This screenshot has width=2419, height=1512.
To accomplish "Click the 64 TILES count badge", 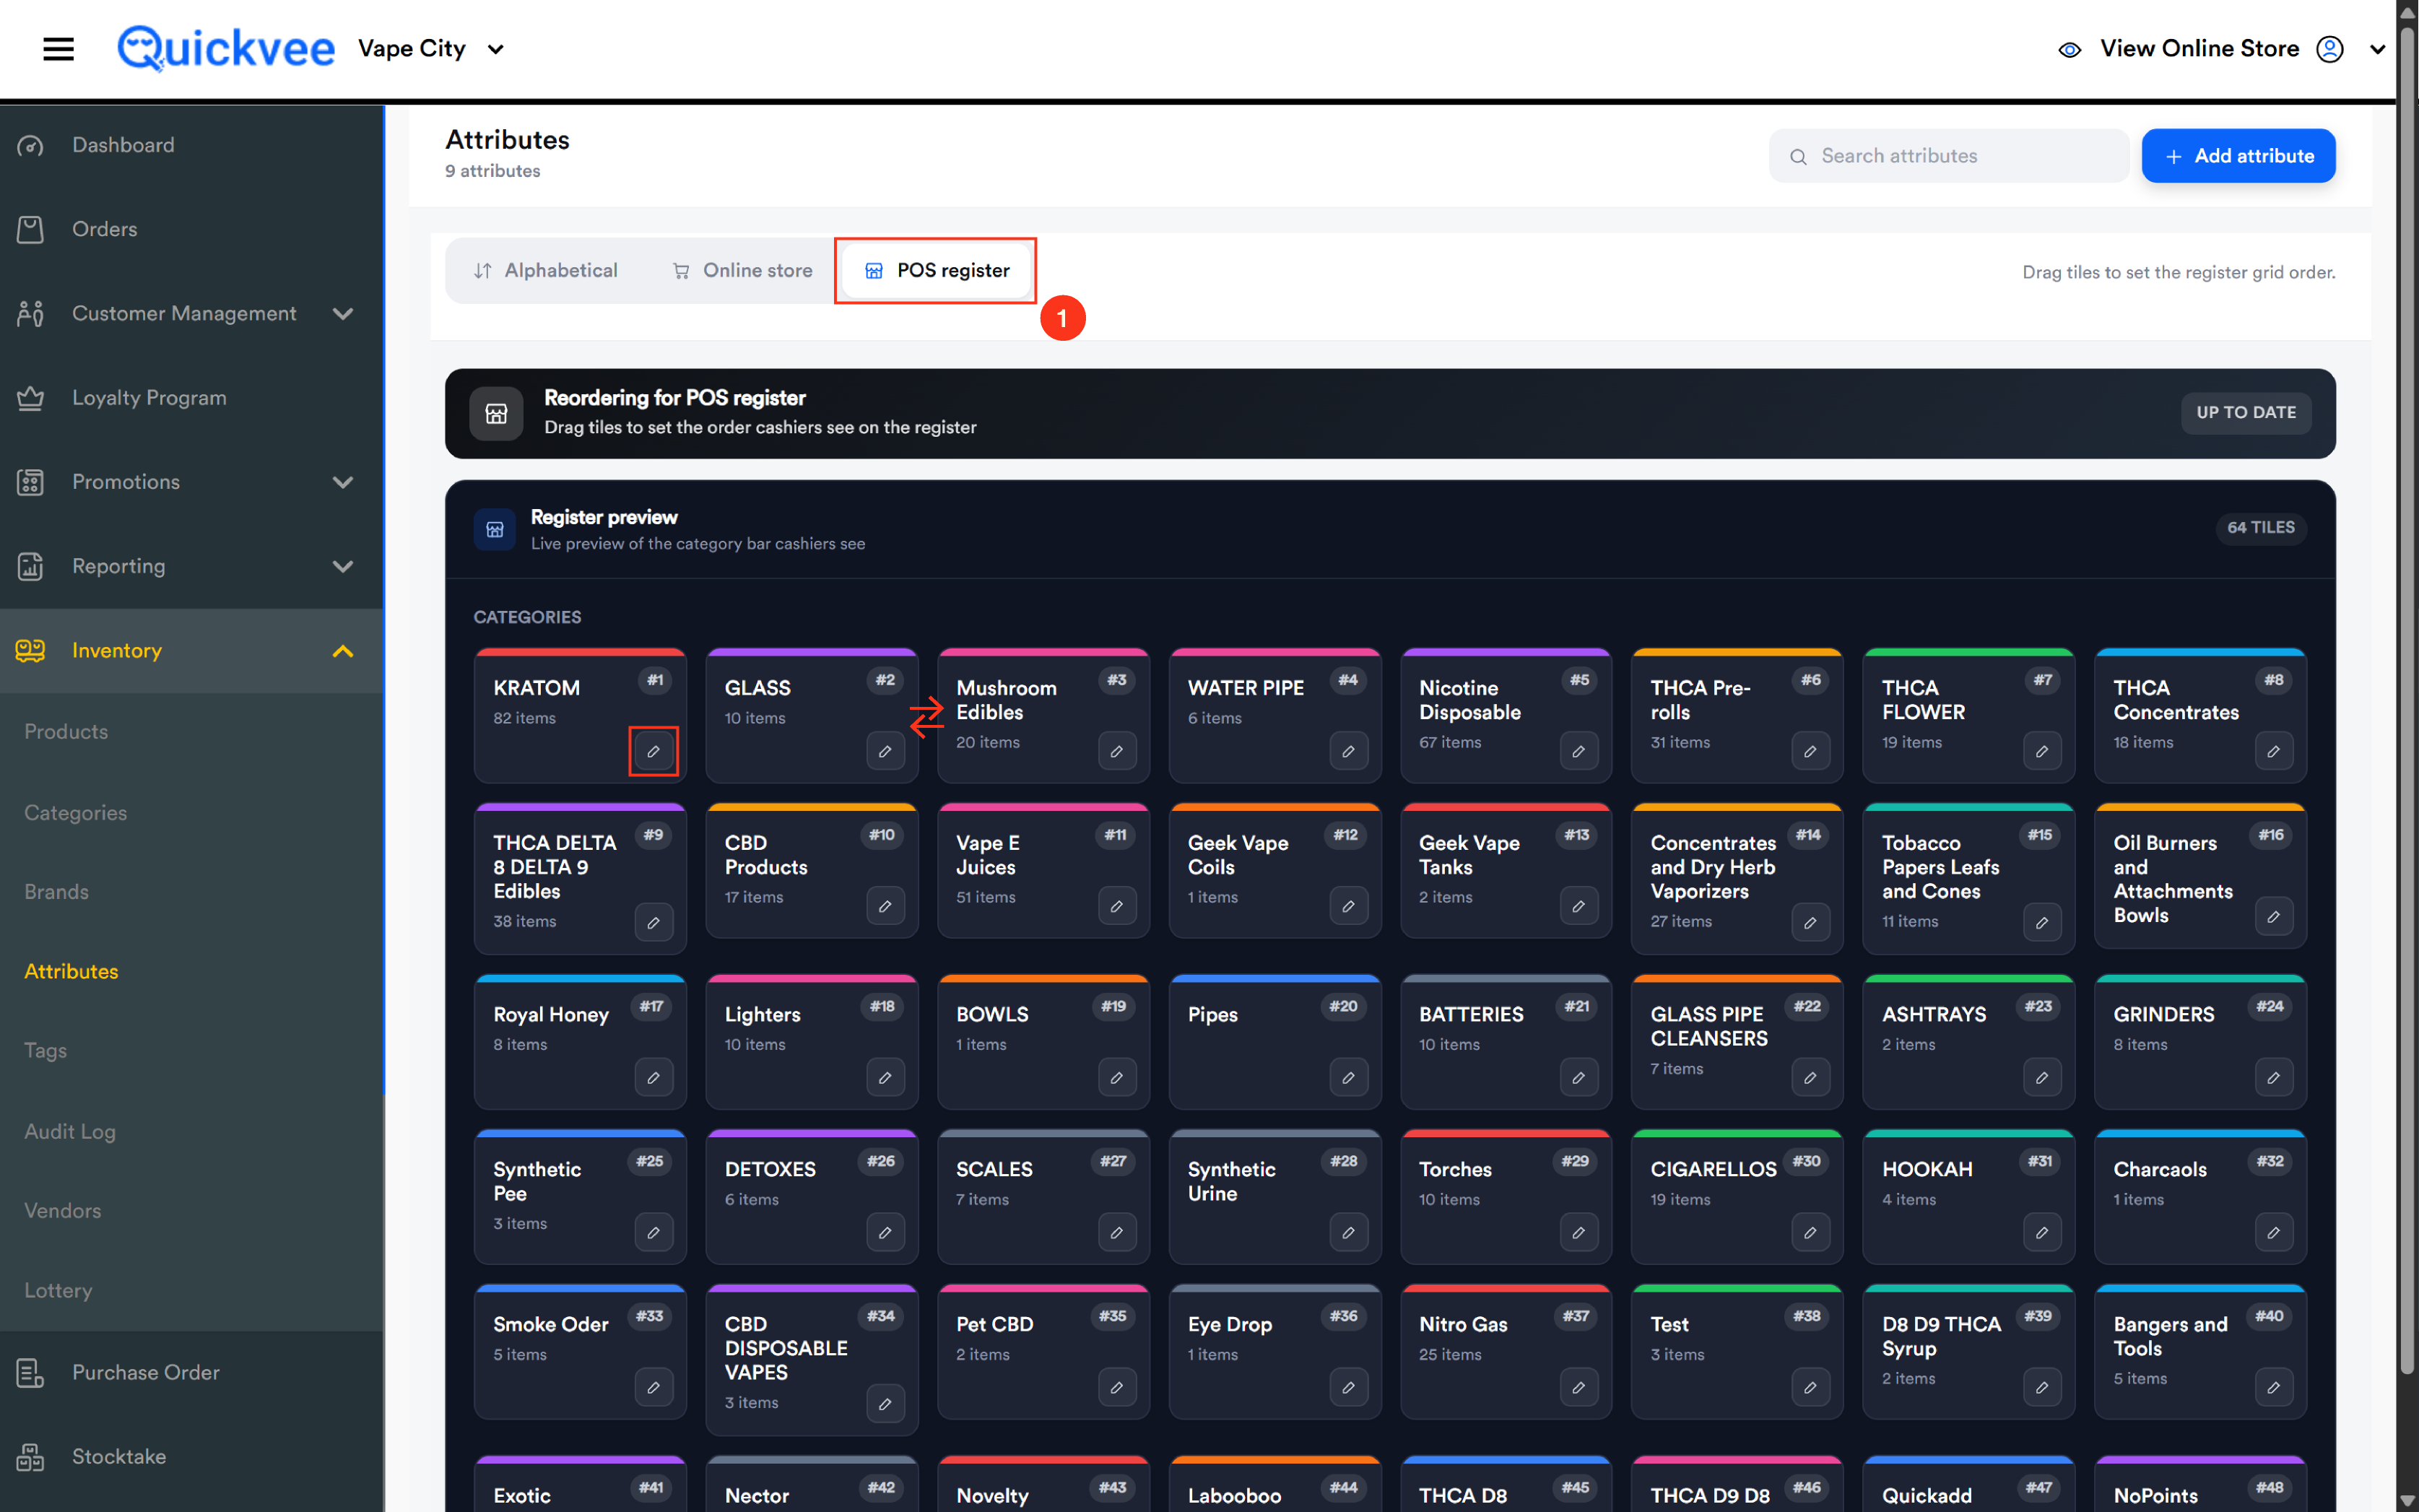I will 2260,527.
